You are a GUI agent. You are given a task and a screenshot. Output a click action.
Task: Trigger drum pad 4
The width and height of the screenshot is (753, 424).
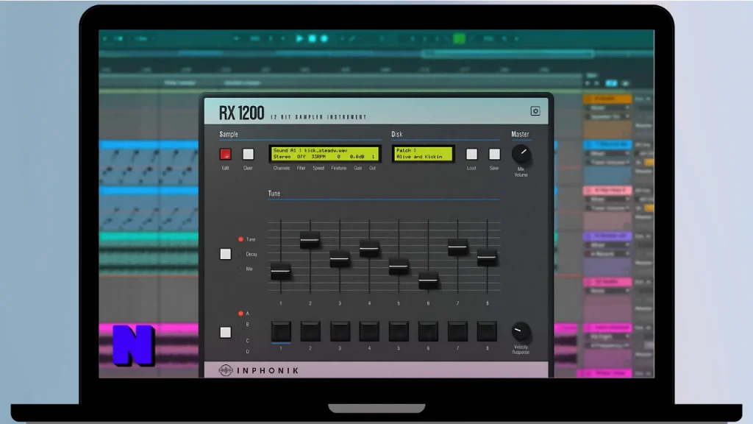pos(369,332)
